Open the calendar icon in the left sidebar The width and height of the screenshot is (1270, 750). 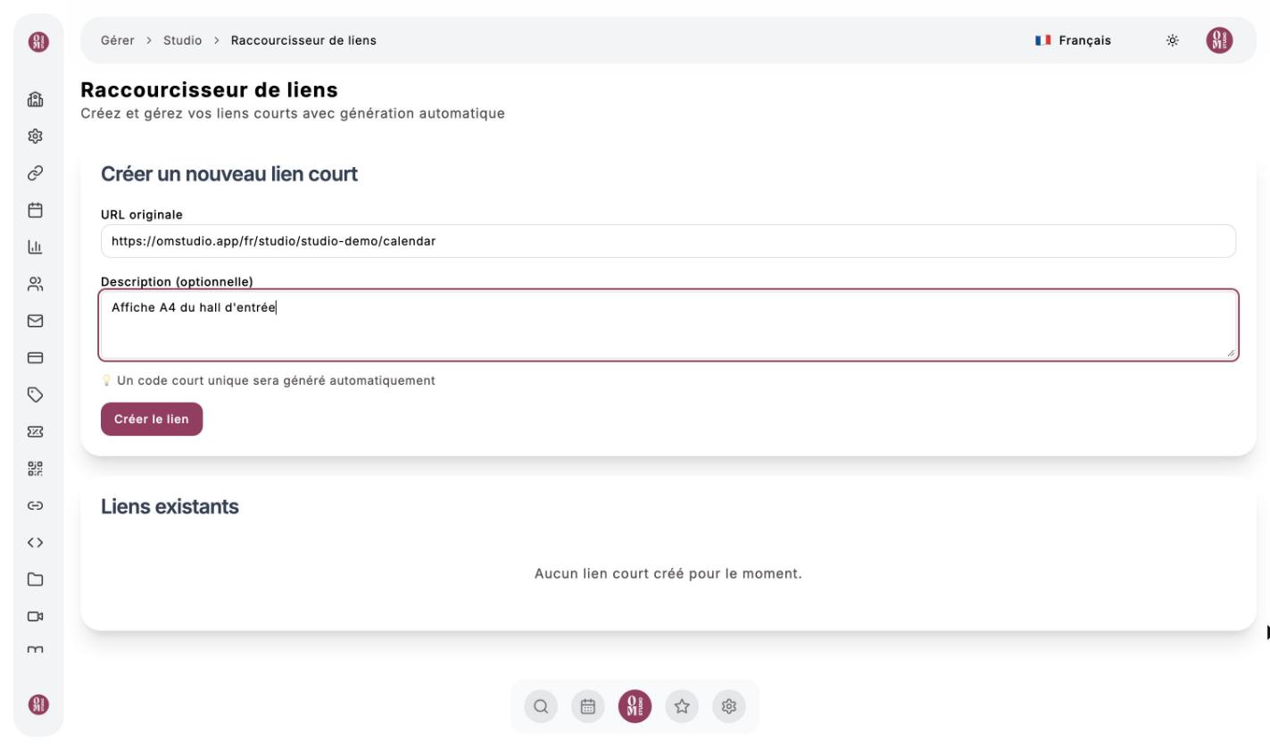click(x=36, y=211)
